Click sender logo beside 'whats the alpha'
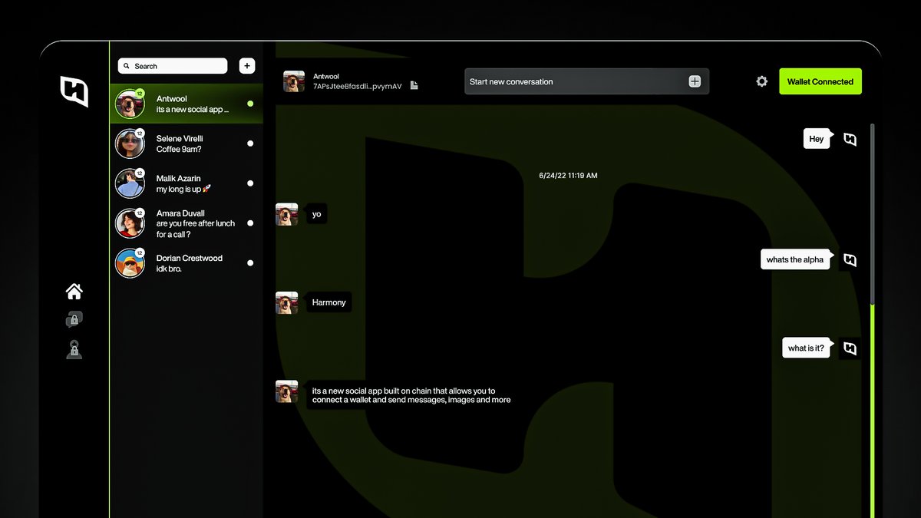This screenshot has width=921, height=518. coord(850,260)
